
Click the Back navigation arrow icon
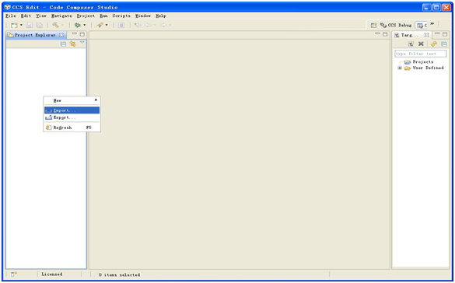[x=148, y=25]
